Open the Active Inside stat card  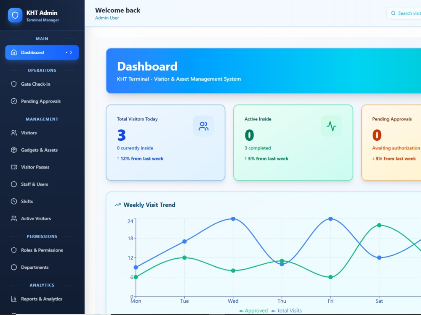pos(293,143)
